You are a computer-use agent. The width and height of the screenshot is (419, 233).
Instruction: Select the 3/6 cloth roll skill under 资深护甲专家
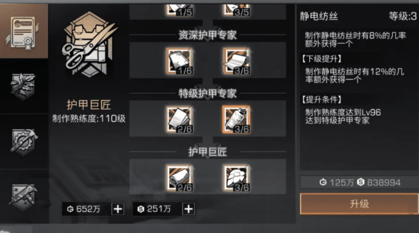click(x=236, y=61)
